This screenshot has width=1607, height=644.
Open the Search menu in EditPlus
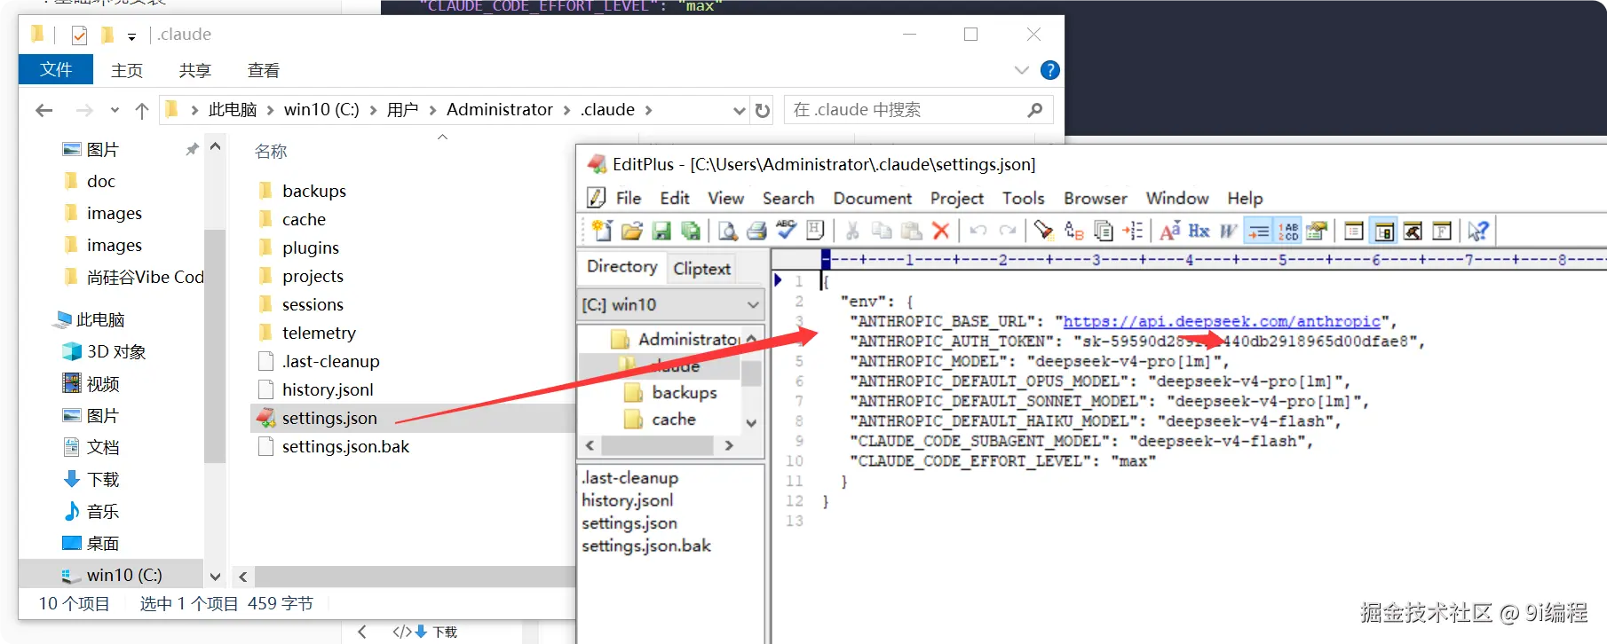click(788, 198)
